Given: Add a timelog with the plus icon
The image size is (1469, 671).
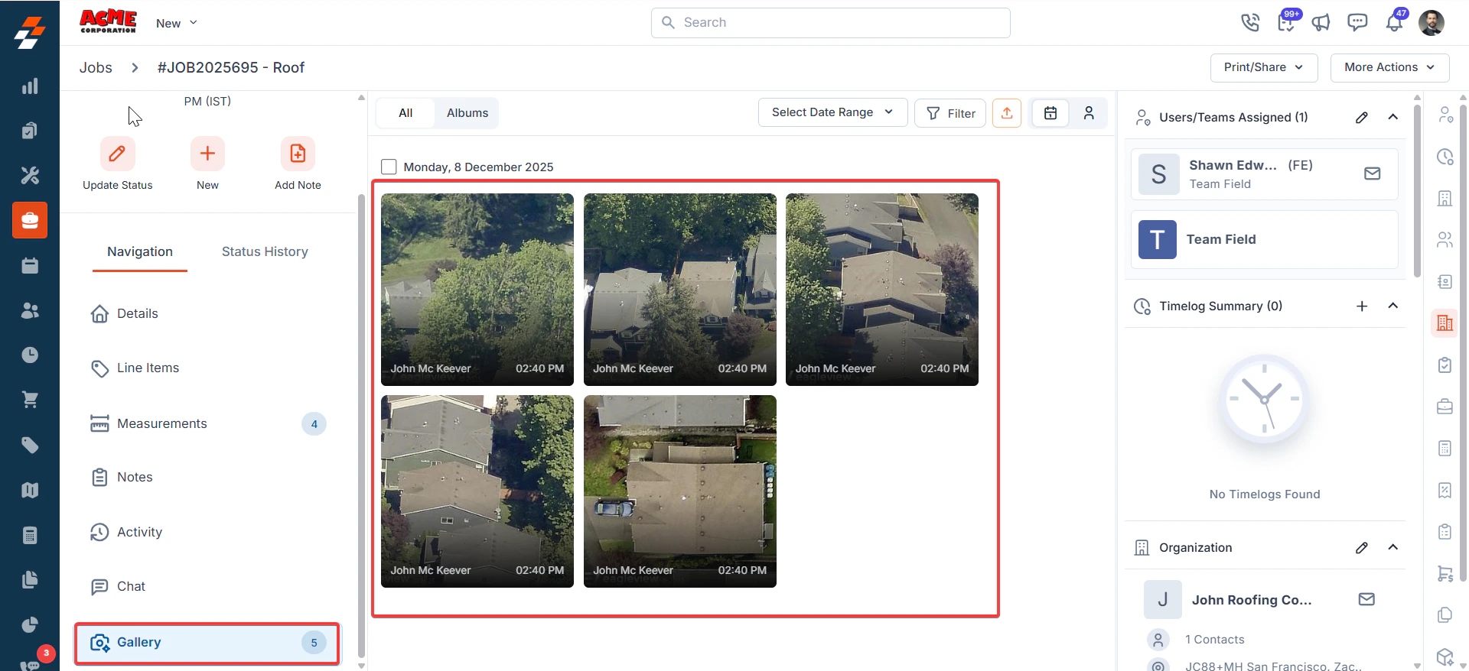Looking at the screenshot, I should coord(1362,306).
